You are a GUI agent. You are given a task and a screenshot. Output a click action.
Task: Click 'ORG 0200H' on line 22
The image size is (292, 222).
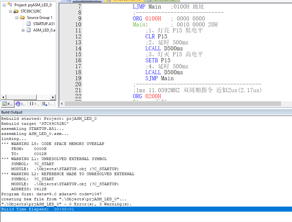click(147, 96)
